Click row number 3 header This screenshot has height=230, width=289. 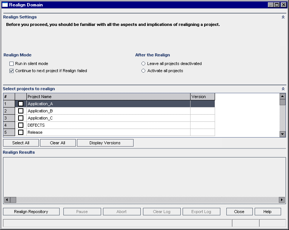[9, 118]
